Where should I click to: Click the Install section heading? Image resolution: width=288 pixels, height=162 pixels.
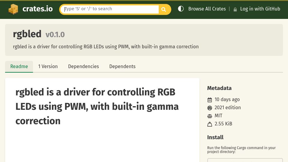(215, 137)
